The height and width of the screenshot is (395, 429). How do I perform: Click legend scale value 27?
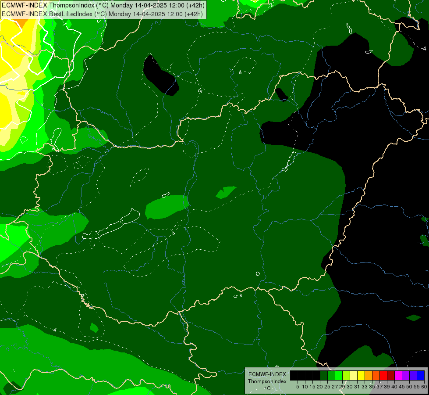[335, 387]
